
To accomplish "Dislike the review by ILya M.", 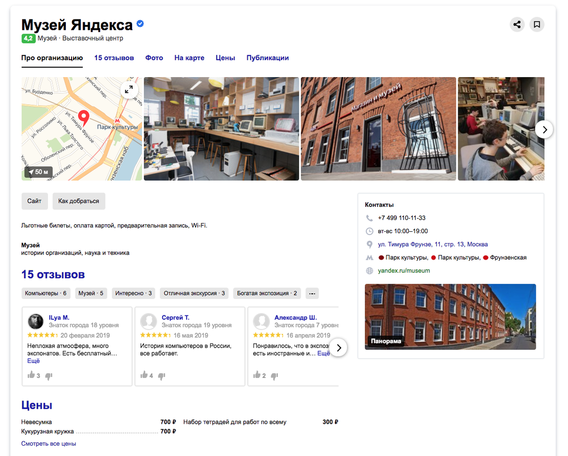I will point(48,376).
